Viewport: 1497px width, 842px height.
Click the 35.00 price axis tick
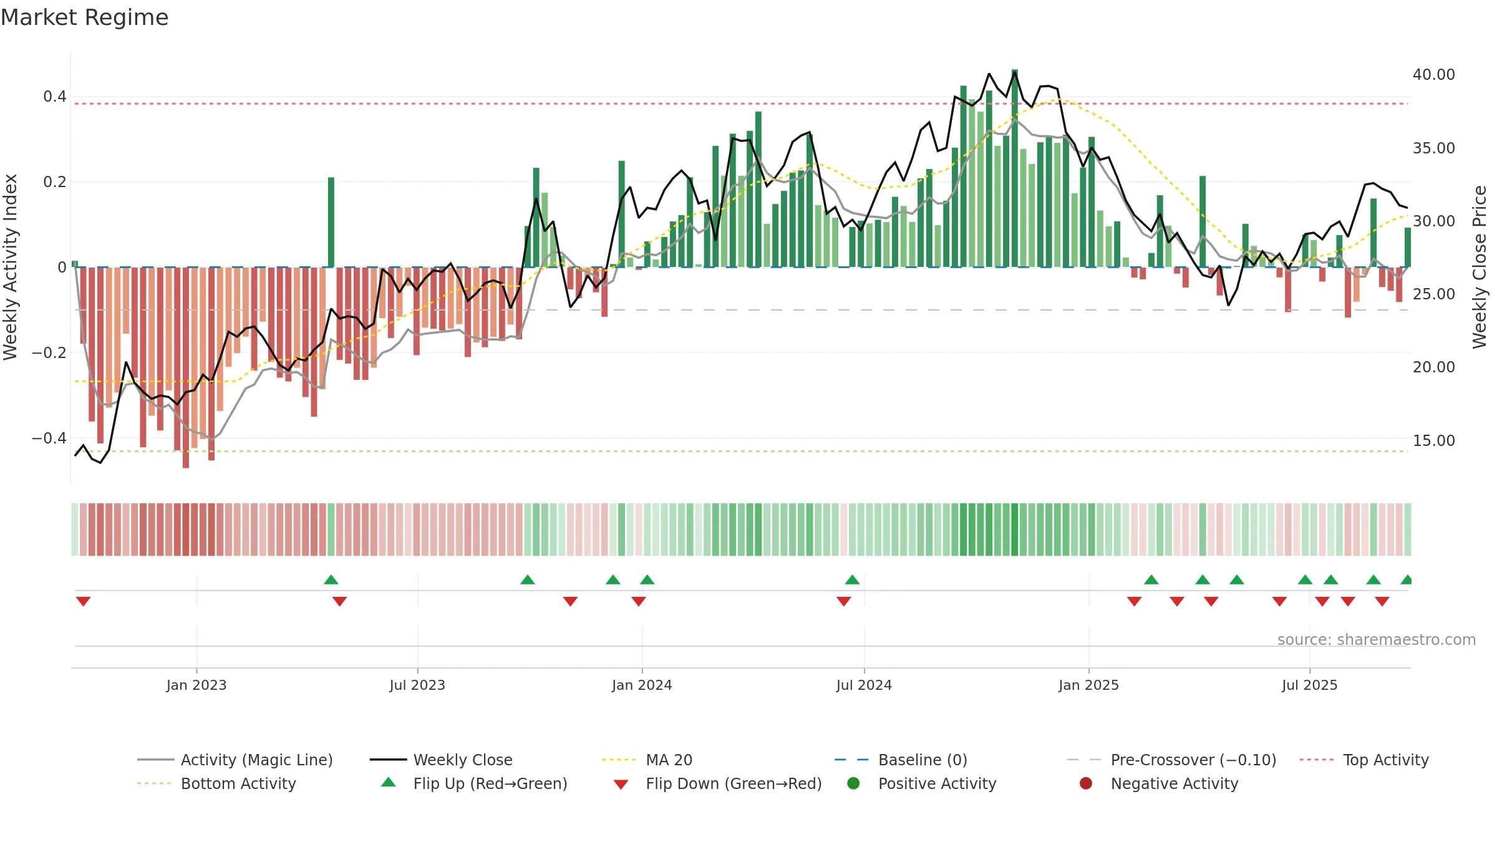(1433, 148)
